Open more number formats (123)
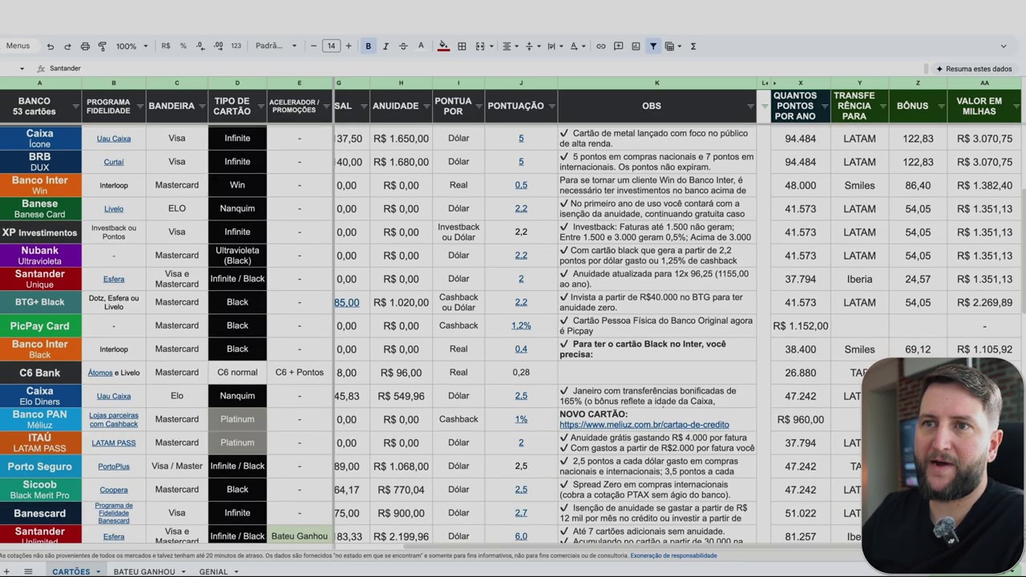The image size is (1026, 577). click(236, 46)
